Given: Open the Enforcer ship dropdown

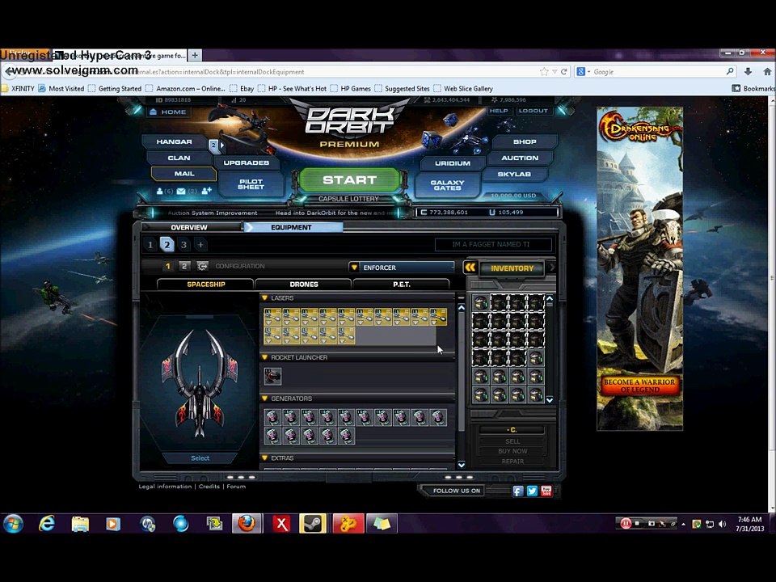Looking at the screenshot, I should point(402,268).
